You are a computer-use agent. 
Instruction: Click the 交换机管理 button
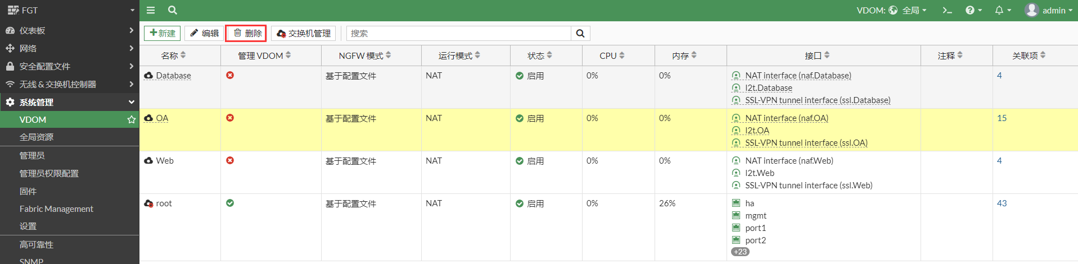tap(304, 34)
